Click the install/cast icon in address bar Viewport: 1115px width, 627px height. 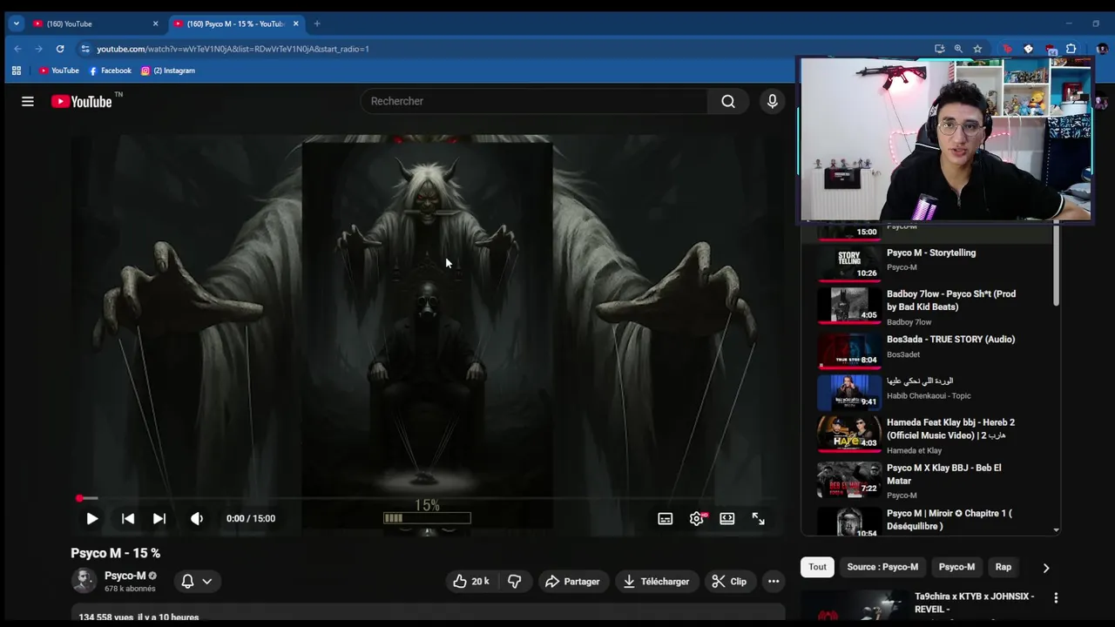[939, 49]
